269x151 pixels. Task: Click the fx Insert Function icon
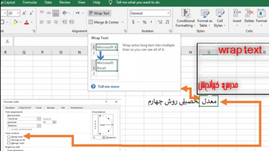pos(7,41)
